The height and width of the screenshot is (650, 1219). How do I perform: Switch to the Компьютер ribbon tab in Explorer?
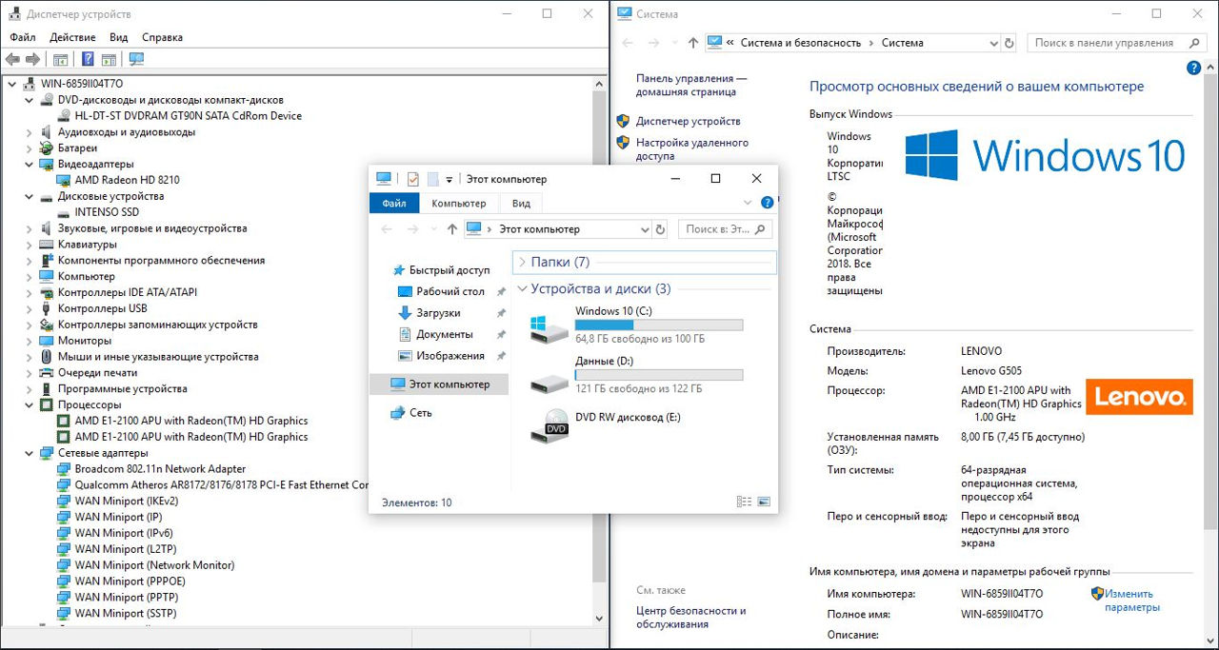tap(458, 204)
